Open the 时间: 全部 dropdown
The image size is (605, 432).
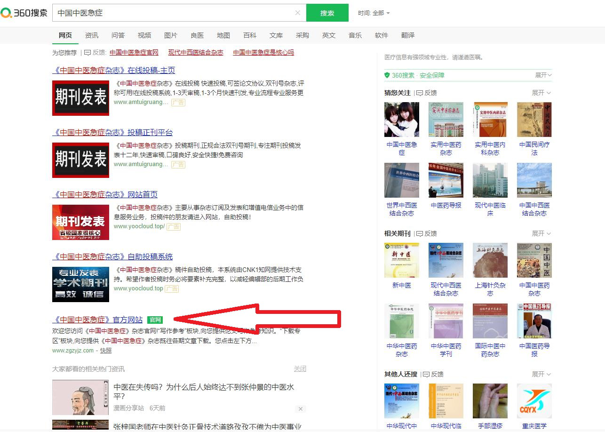coord(374,13)
